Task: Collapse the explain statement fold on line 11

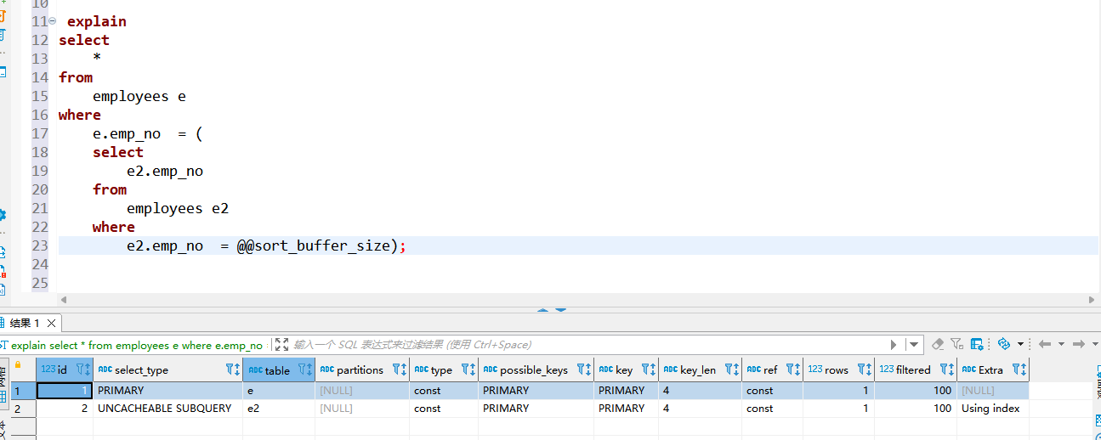Action: [53, 21]
